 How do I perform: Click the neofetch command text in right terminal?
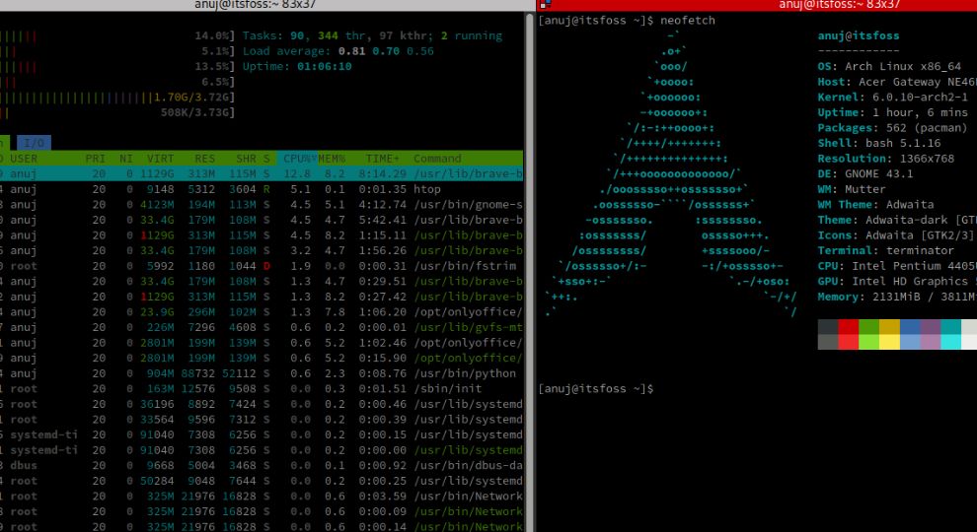687,21
